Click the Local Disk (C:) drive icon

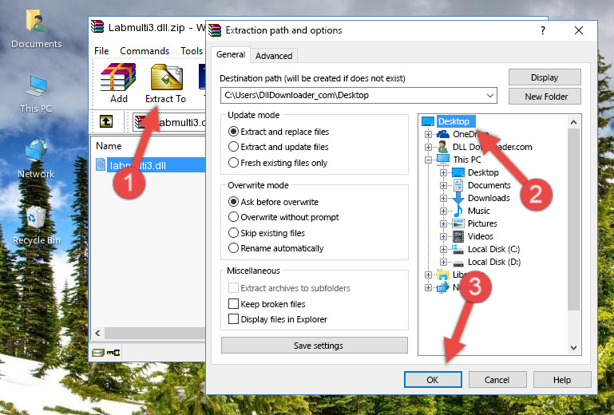[x=458, y=249]
